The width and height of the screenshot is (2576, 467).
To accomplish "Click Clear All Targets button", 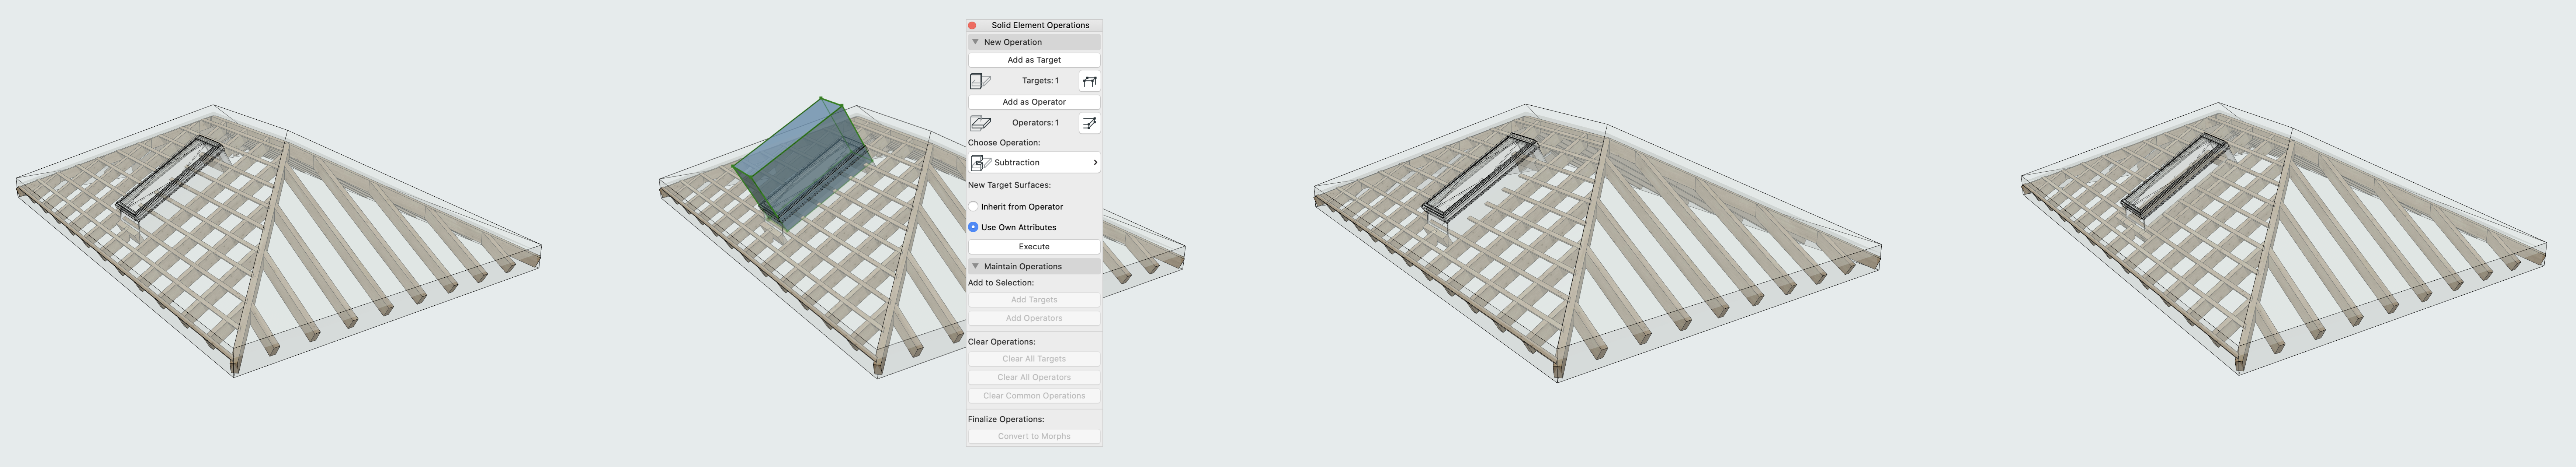I will [x=1034, y=359].
